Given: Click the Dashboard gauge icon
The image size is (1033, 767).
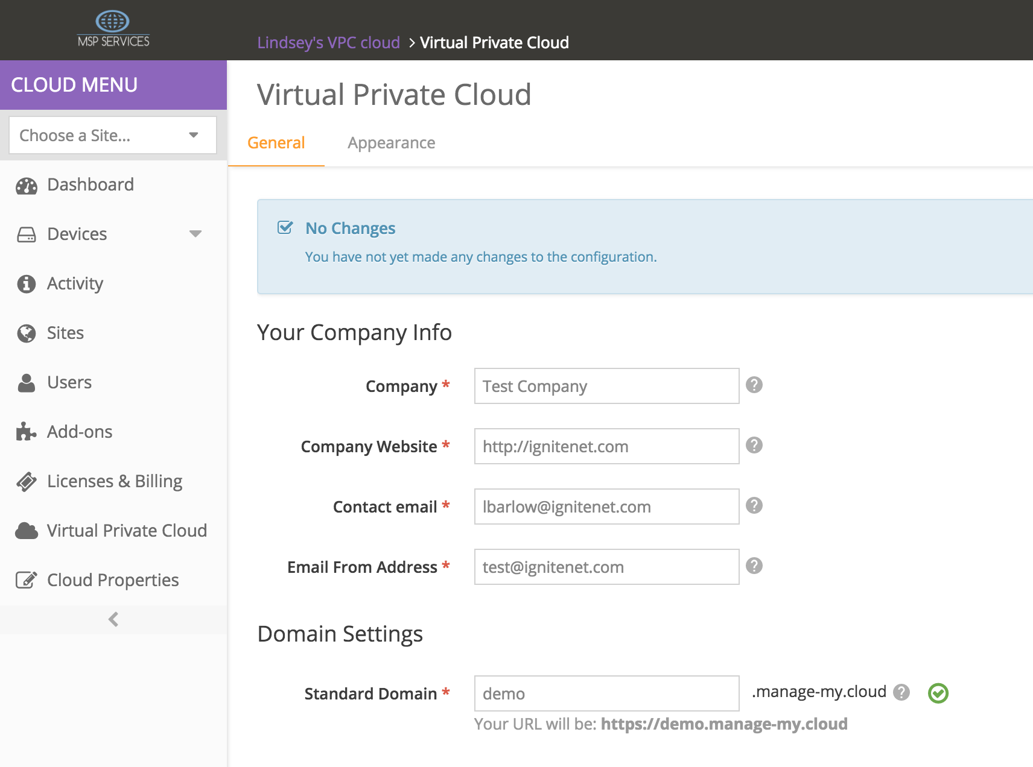Looking at the screenshot, I should coord(27,186).
